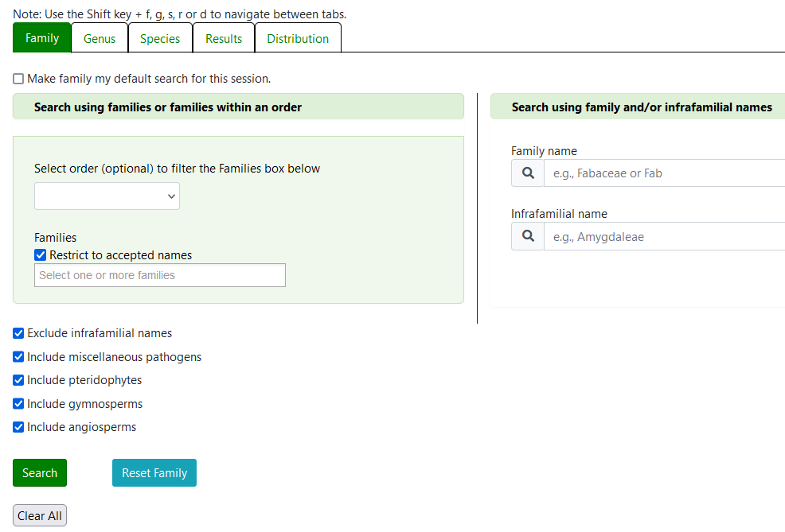785x532 pixels.
Task: Open the Distribution tab
Action: point(298,38)
